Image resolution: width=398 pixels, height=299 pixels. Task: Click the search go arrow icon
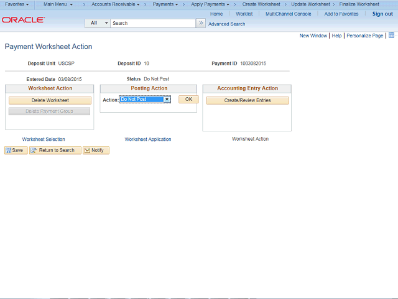coord(201,23)
